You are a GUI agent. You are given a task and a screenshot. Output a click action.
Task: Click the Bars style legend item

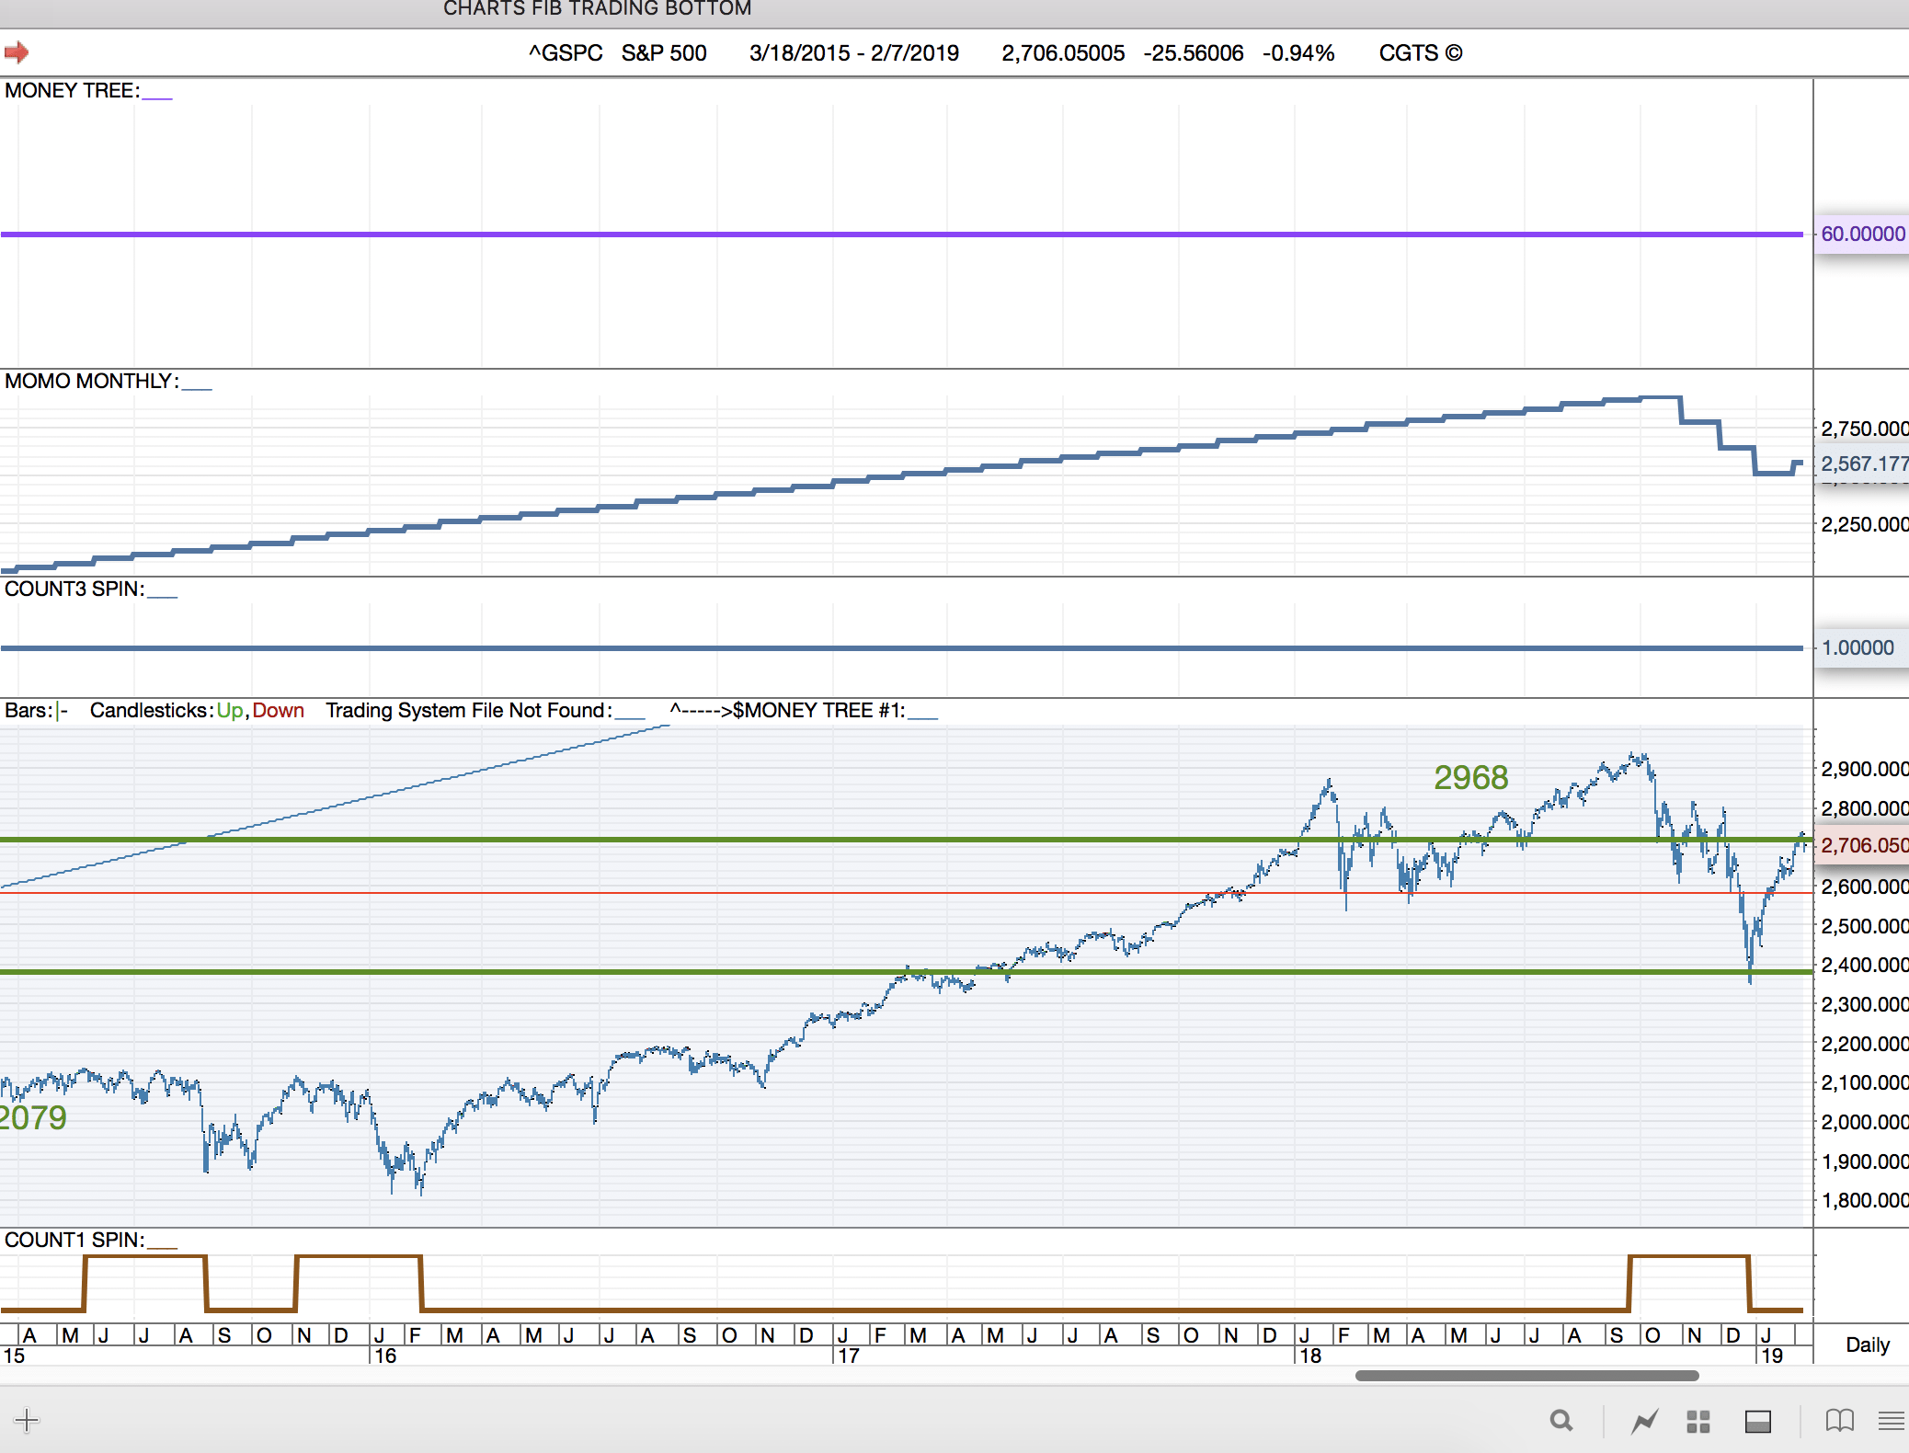pyautogui.click(x=36, y=710)
